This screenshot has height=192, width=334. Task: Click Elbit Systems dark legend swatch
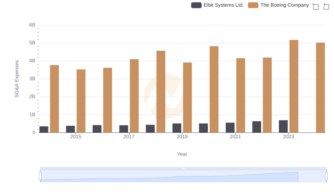(x=196, y=5)
